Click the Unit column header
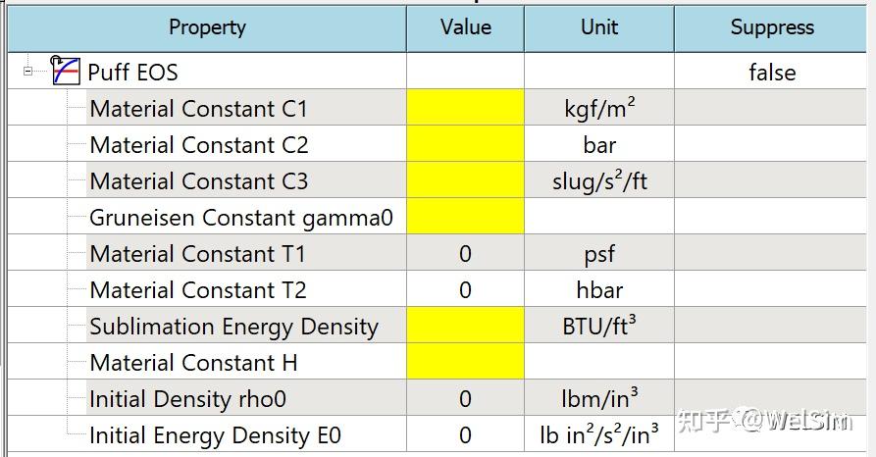The image size is (876, 457). [x=599, y=27]
